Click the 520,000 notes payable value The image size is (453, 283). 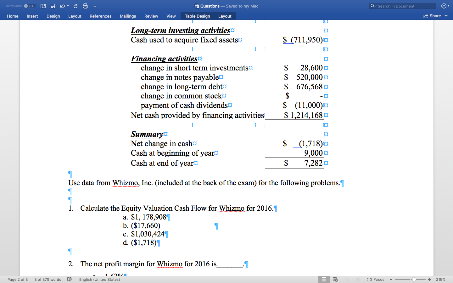click(x=310, y=77)
